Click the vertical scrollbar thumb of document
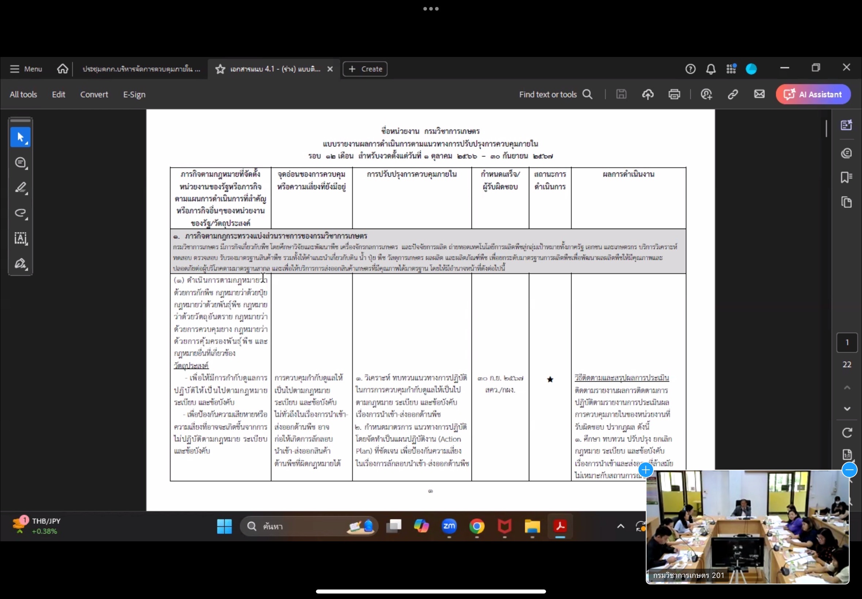 [x=826, y=128]
